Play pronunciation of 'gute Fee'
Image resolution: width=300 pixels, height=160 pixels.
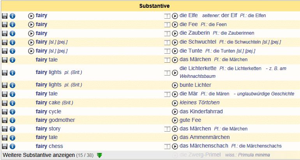coord(175,120)
